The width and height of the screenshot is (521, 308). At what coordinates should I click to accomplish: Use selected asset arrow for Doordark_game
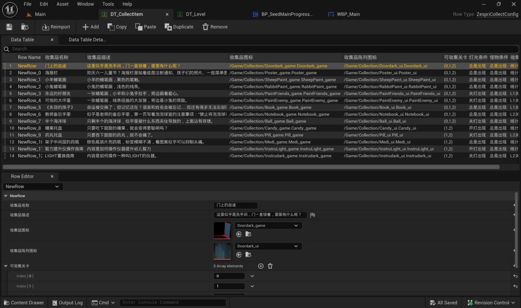[239, 234]
